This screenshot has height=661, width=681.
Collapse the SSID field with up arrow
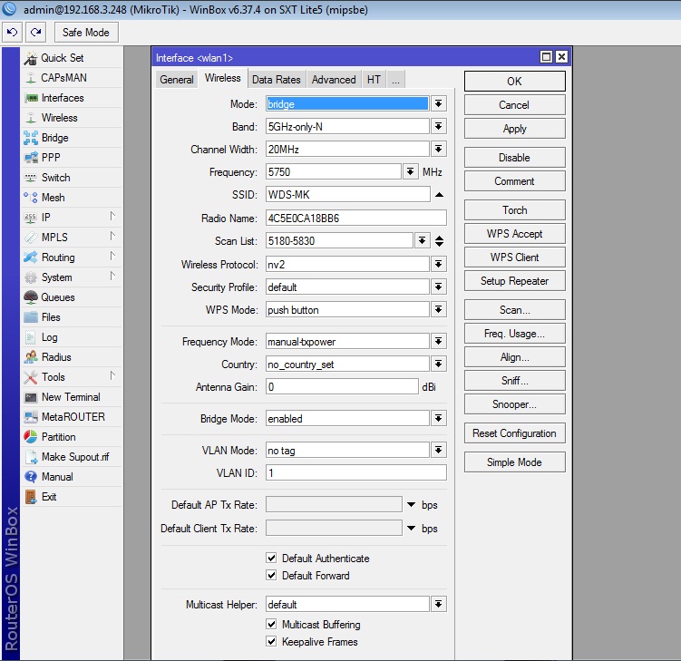(x=439, y=195)
